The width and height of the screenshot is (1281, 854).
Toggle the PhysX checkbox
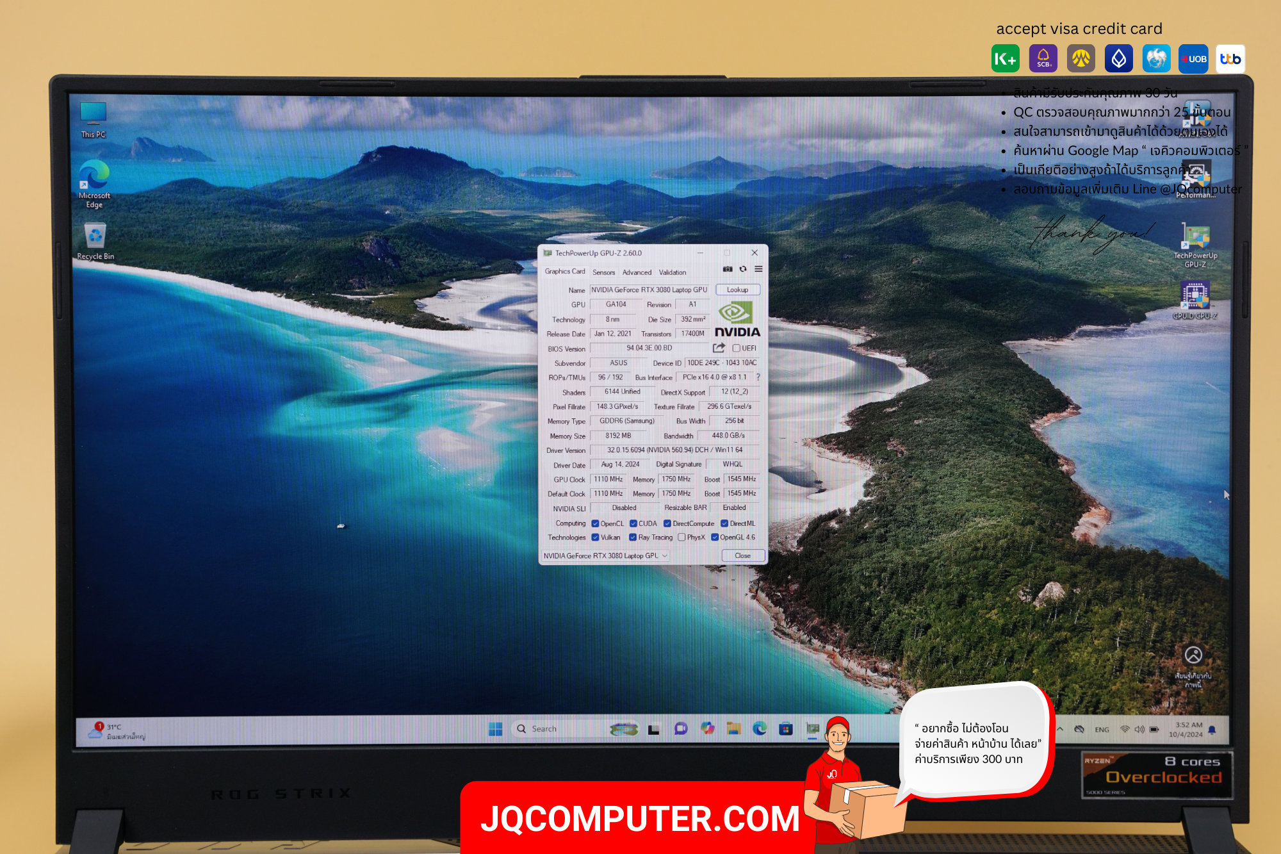(681, 538)
